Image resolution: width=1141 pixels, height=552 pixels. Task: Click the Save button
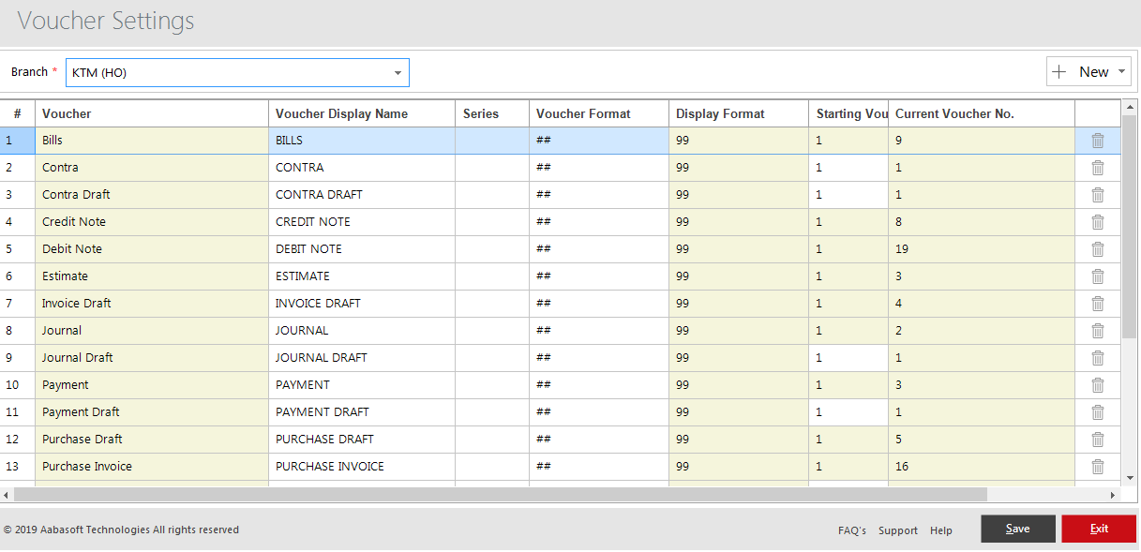pos(1017,529)
